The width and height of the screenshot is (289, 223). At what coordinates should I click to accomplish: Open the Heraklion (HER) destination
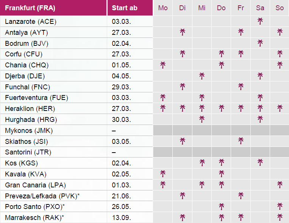[x=30, y=109]
